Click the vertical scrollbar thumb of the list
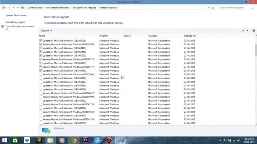Image resolution: width=257 pixels, height=144 pixels. [256, 50]
